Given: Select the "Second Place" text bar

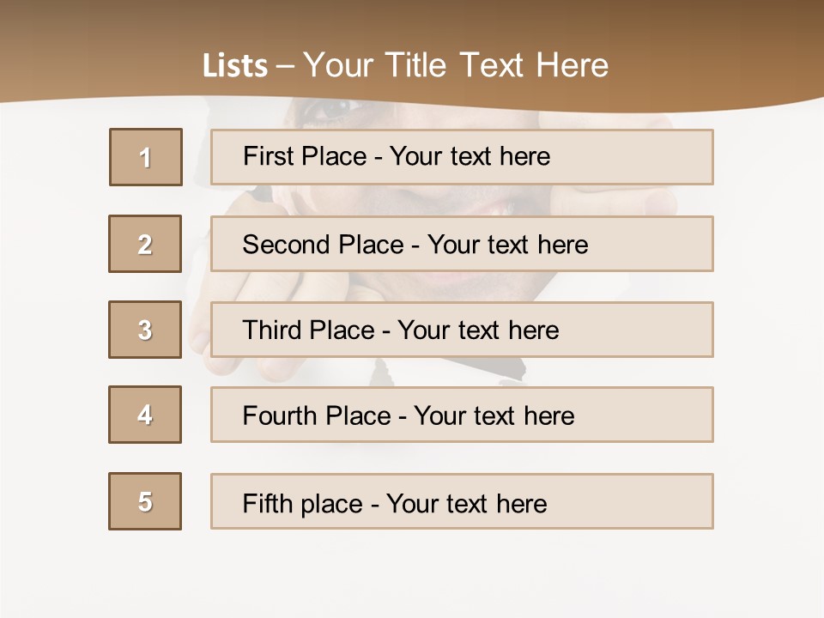Looking at the screenshot, I should click(462, 244).
